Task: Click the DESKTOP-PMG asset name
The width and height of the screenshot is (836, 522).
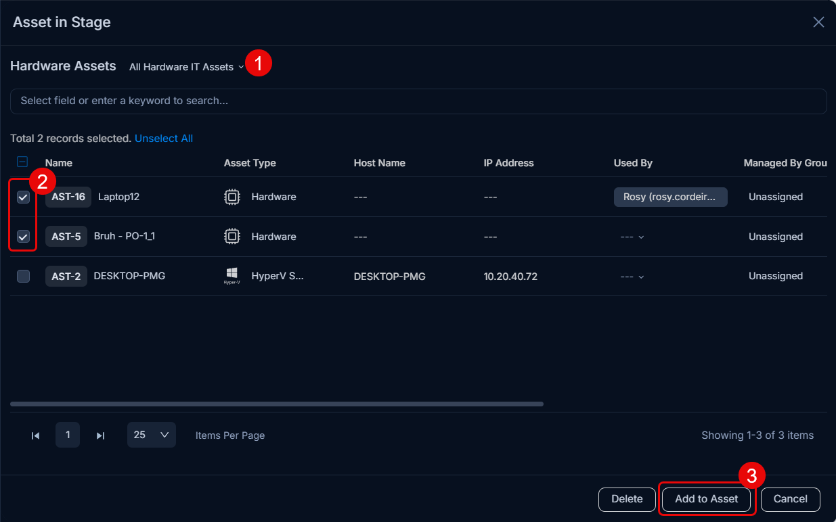Action: pos(129,276)
